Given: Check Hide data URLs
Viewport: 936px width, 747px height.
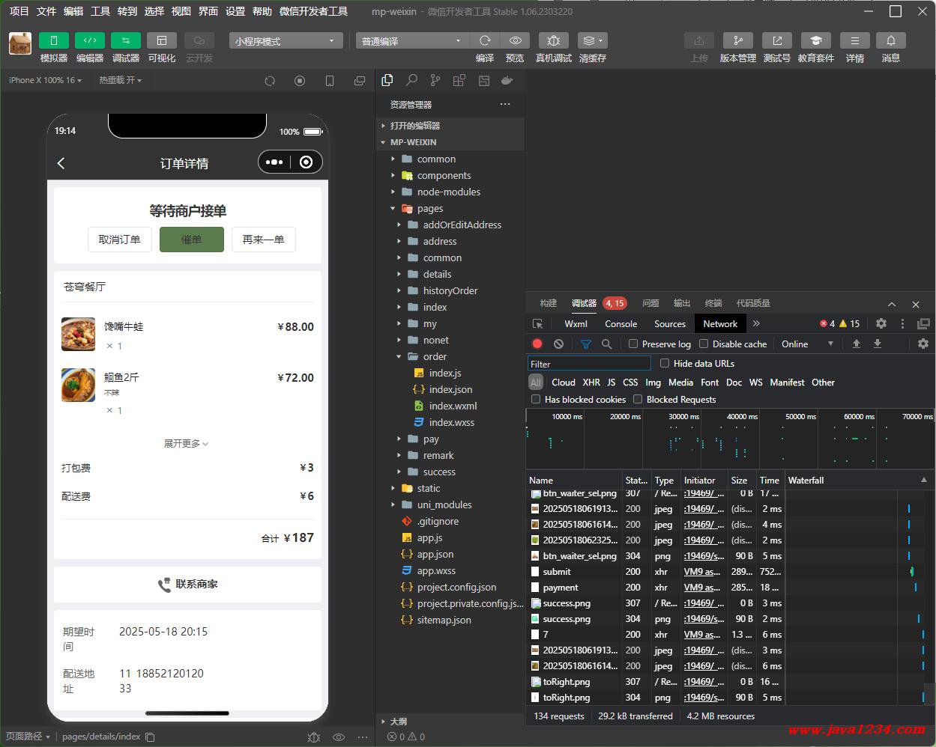Looking at the screenshot, I should click(x=665, y=363).
